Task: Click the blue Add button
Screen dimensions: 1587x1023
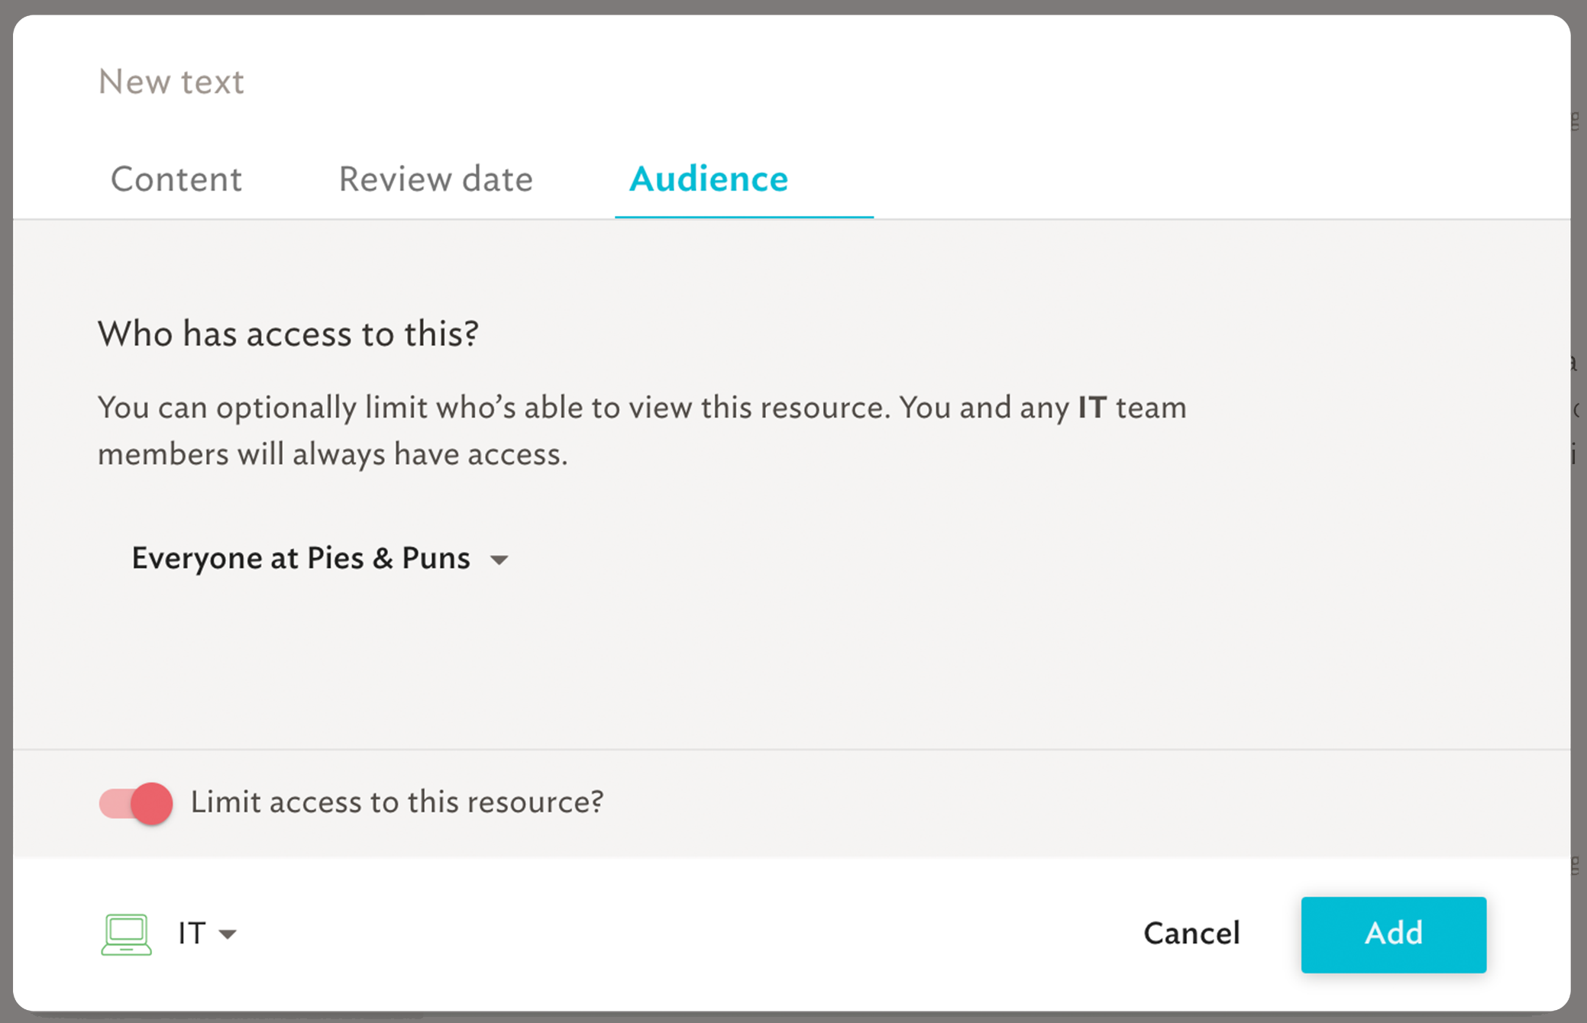Action: tap(1394, 934)
